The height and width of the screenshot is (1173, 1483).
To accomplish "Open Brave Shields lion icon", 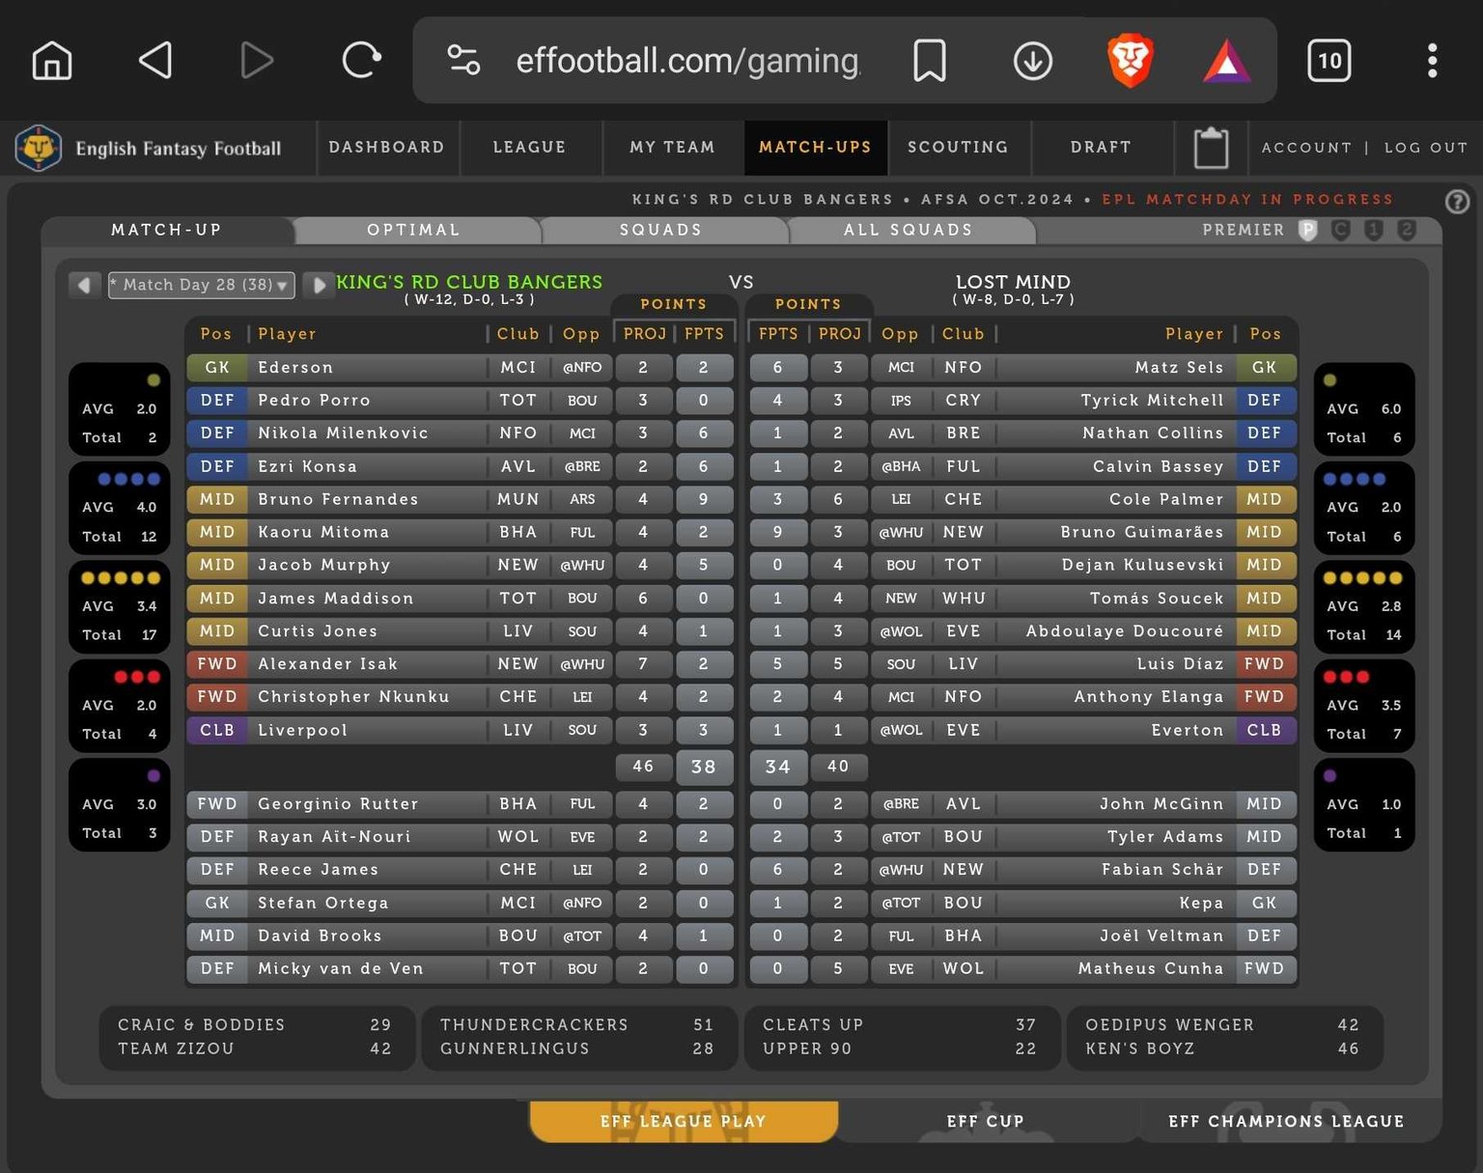I will [1131, 60].
